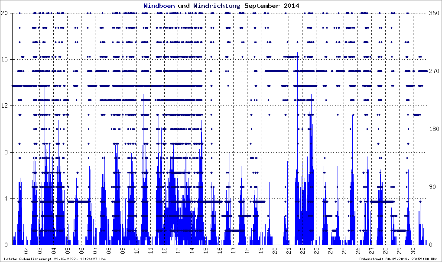Click the word 'Windboen' in the title
Image resolution: width=442 pixels, height=262 pixels.
pyautogui.click(x=159, y=6)
